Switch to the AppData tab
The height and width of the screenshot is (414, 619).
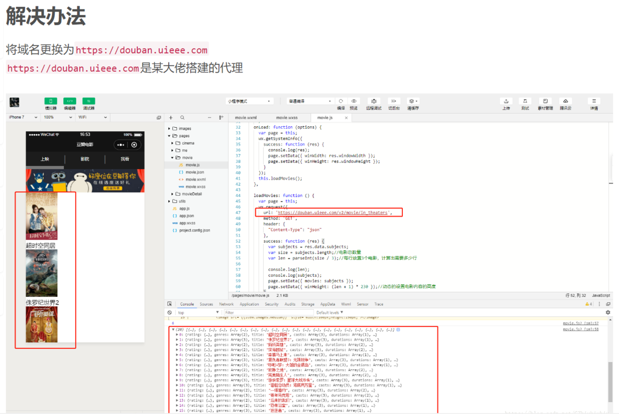click(x=327, y=304)
